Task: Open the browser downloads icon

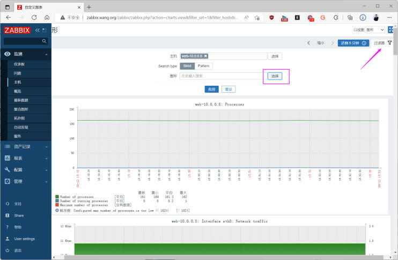Action: pyautogui.click(x=363, y=18)
